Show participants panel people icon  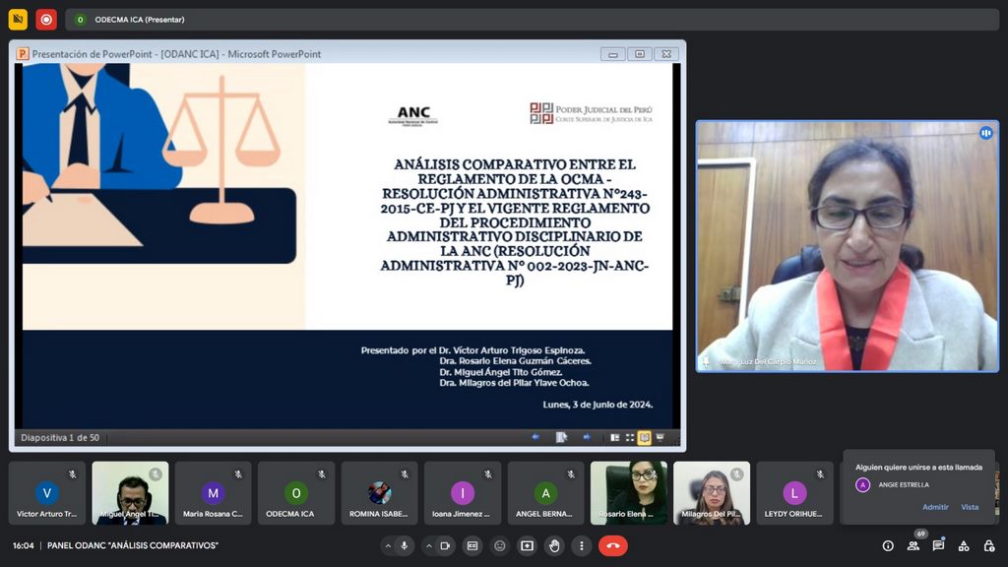913,545
